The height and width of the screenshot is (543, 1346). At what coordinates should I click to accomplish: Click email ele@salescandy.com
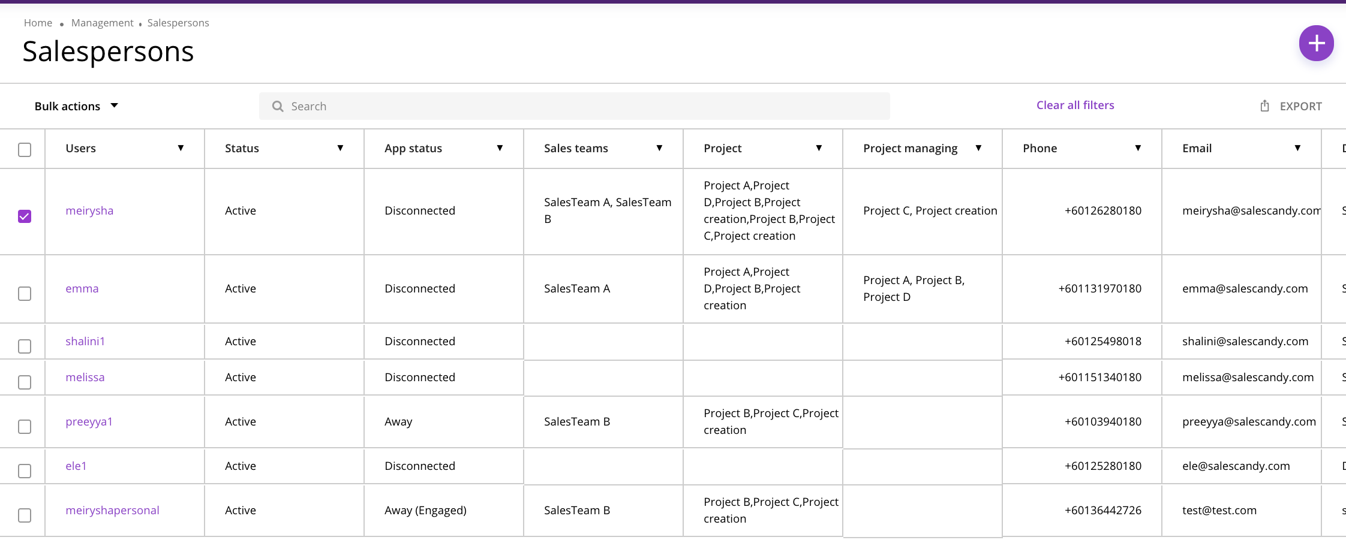coord(1236,466)
